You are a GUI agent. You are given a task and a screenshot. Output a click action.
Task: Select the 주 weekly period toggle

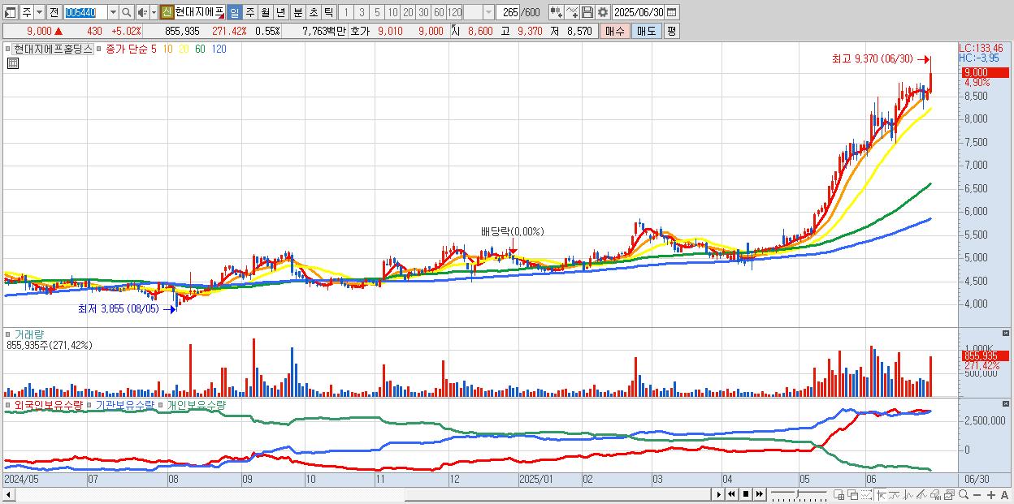point(249,12)
